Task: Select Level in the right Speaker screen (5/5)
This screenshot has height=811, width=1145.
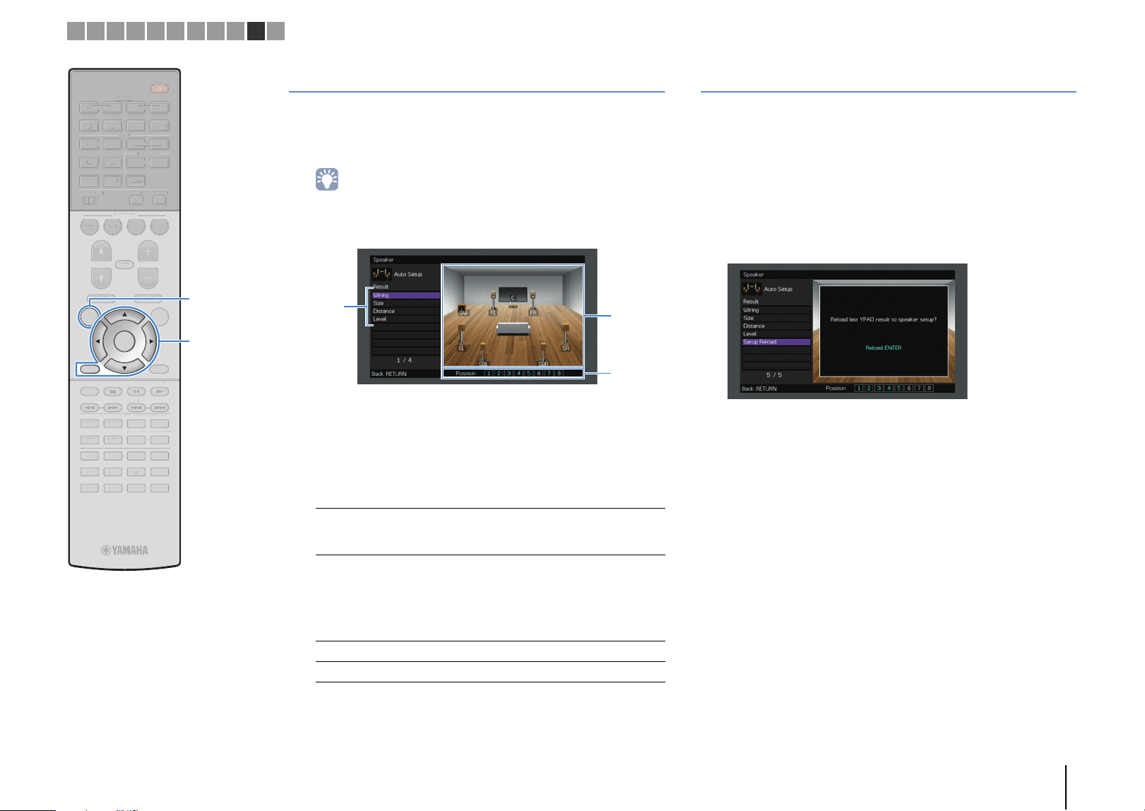Action: click(776, 333)
